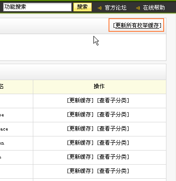Click 更新缓存 in the sixth row
Viewport: 176px width, 181px height.
tap(80, 171)
